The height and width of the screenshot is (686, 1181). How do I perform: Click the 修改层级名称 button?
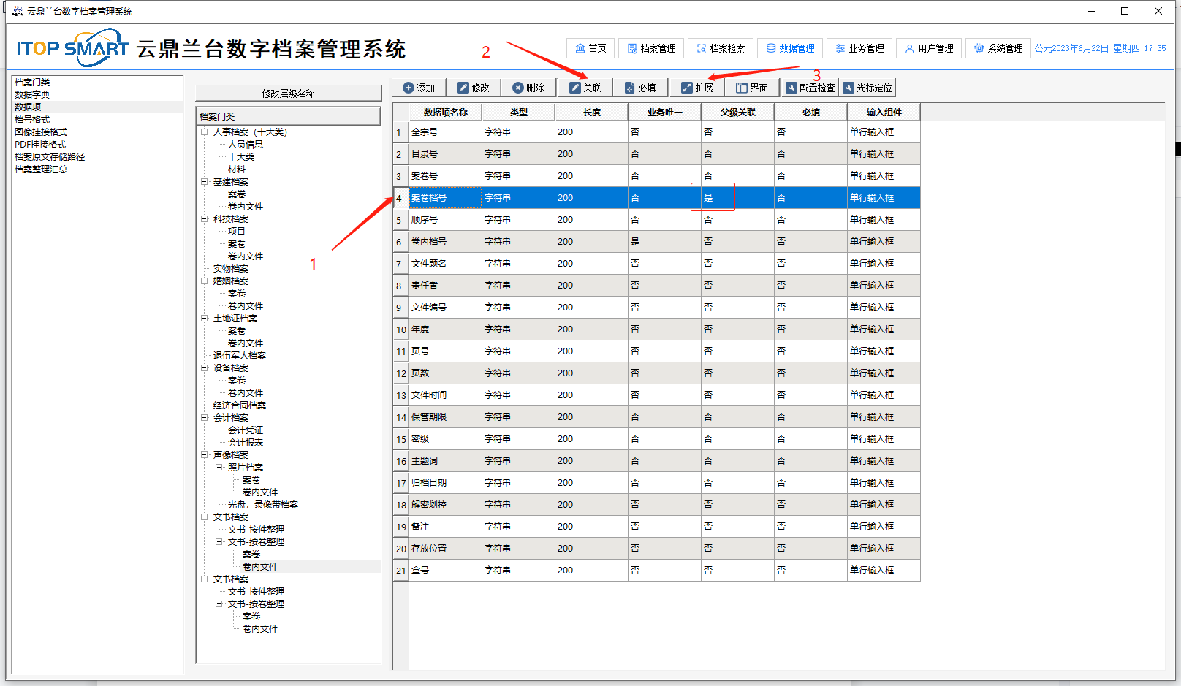point(288,94)
